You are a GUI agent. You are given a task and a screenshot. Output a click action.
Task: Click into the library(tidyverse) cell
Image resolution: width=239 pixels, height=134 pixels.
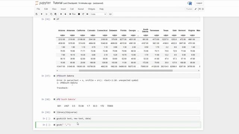pyautogui.click(x=128, y=112)
